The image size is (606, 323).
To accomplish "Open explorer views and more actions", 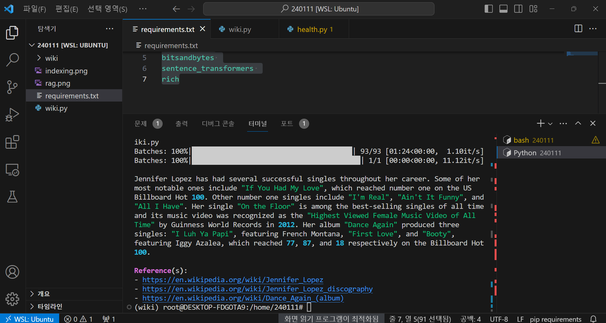I will (x=109, y=29).
